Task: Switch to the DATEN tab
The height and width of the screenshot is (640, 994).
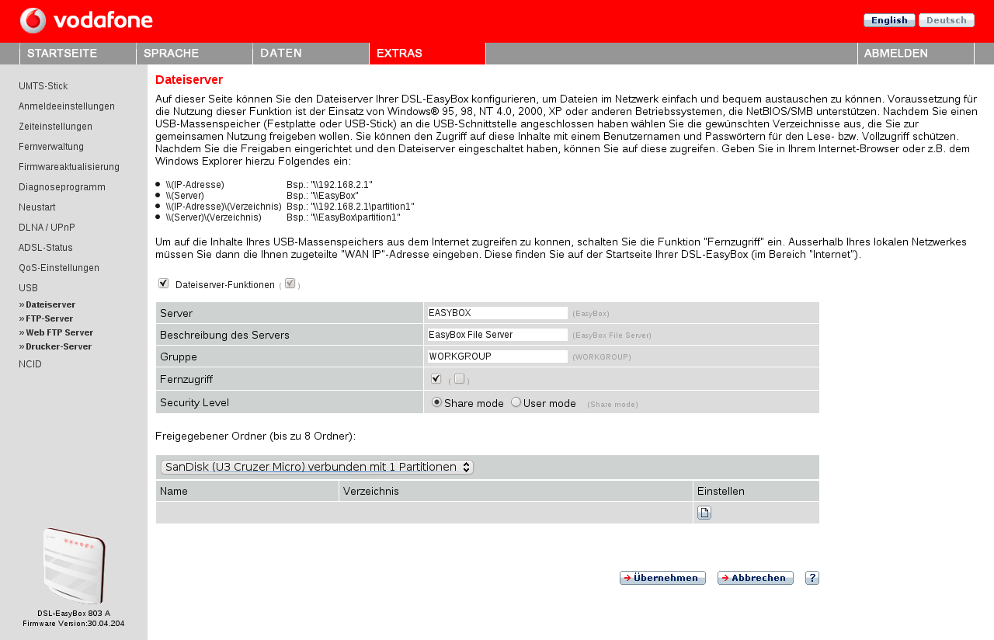Action: (280, 53)
